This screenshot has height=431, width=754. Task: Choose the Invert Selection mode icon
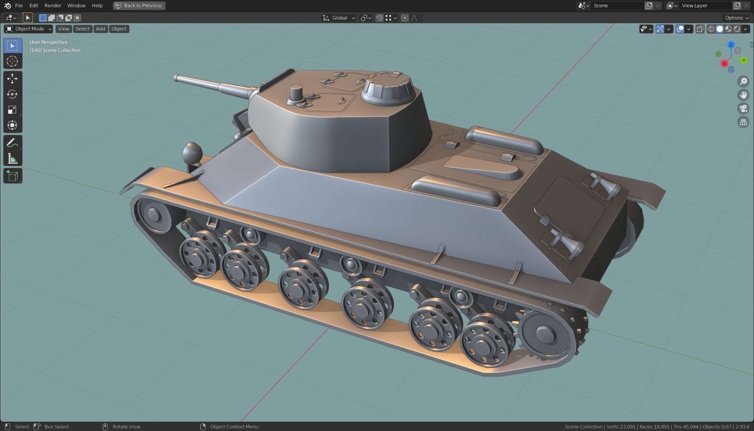[x=69, y=18]
